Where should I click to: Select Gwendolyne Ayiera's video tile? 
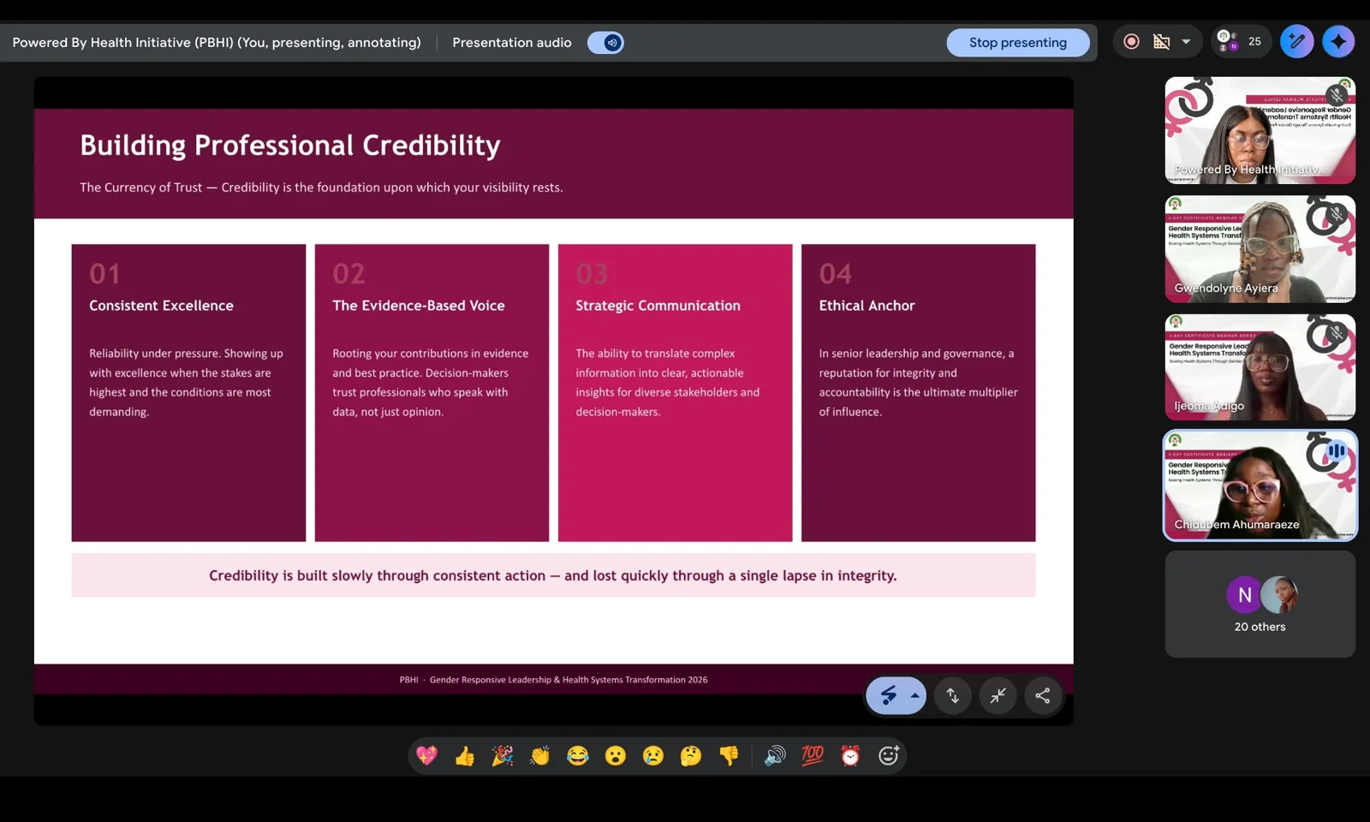(x=1260, y=248)
